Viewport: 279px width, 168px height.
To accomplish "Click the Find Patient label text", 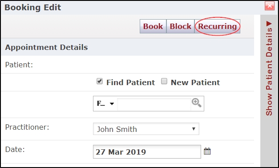I will (x=131, y=82).
